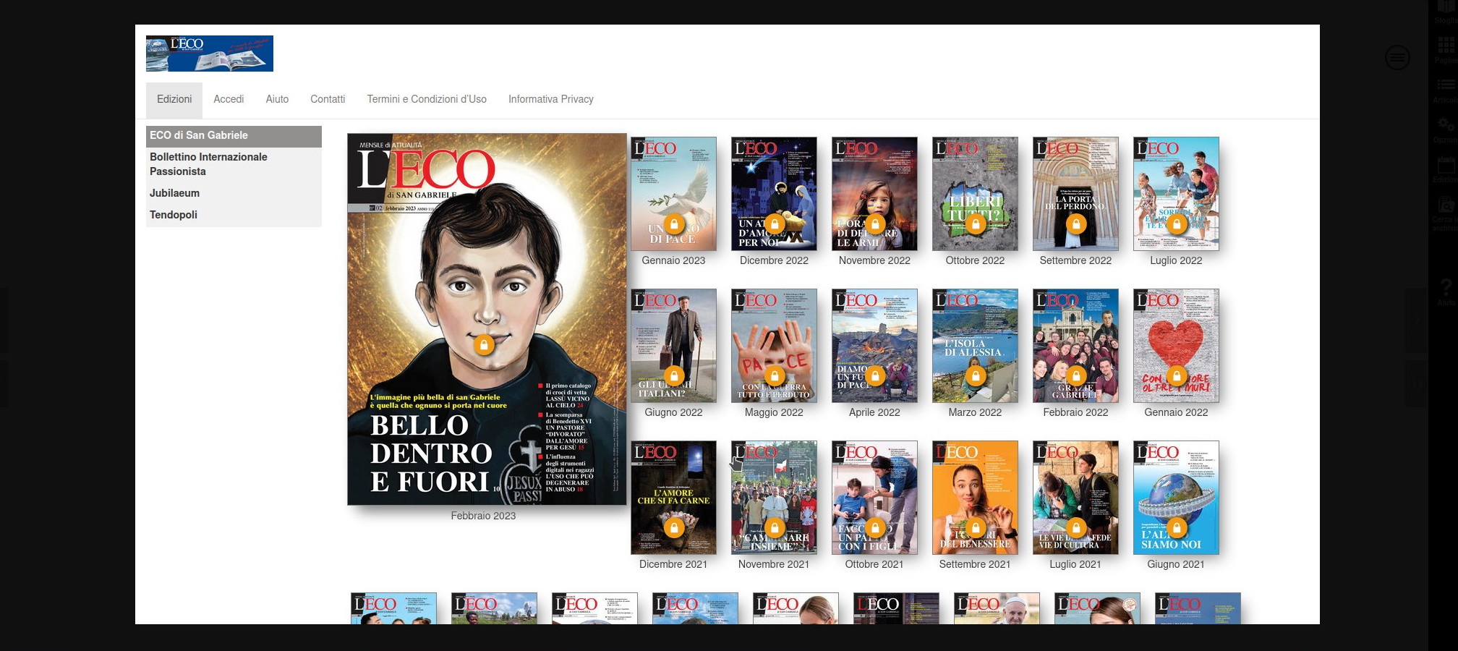1458x651 pixels.
Task: Click the L'ECO logo banner
Action: pos(210,54)
